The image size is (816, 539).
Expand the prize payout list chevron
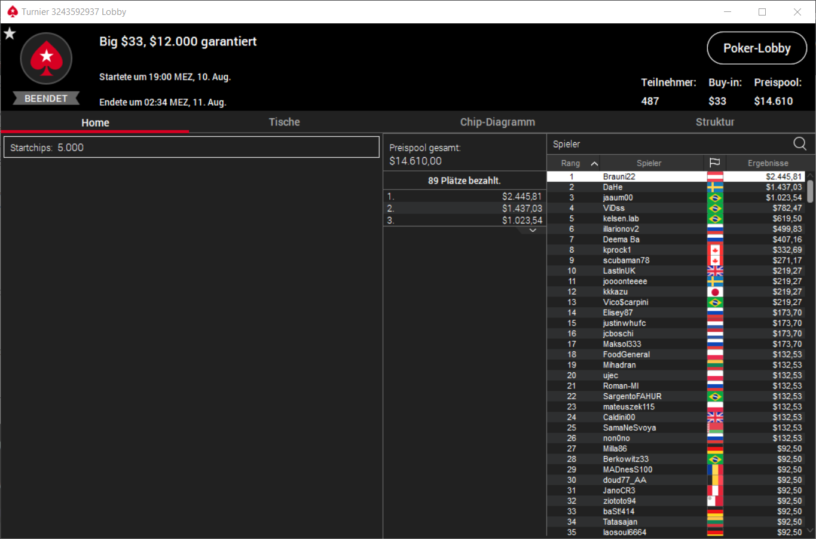pos(533,230)
